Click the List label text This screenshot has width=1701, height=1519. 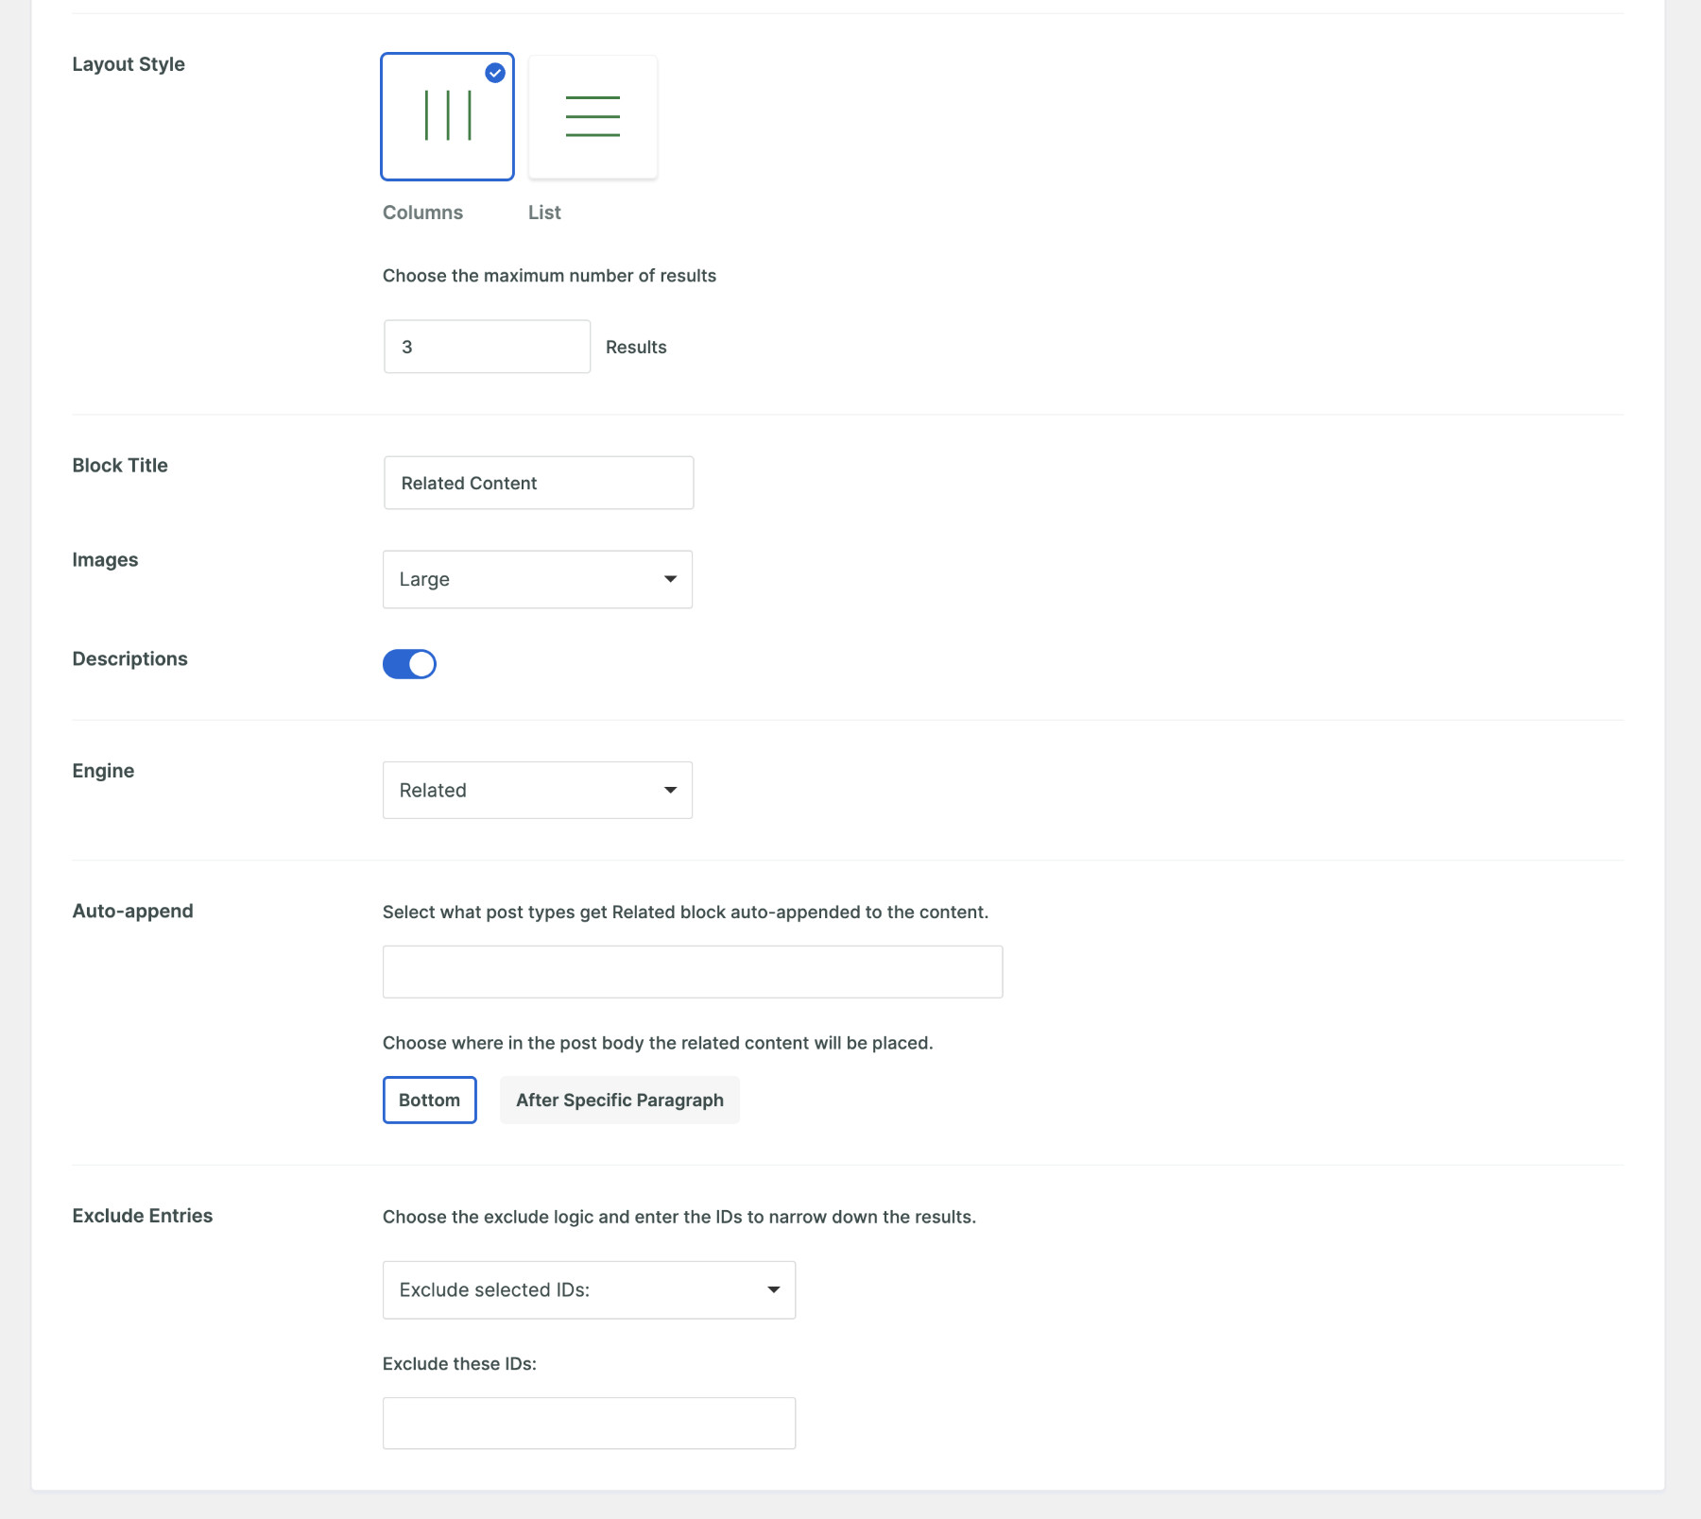pyautogui.click(x=544, y=213)
